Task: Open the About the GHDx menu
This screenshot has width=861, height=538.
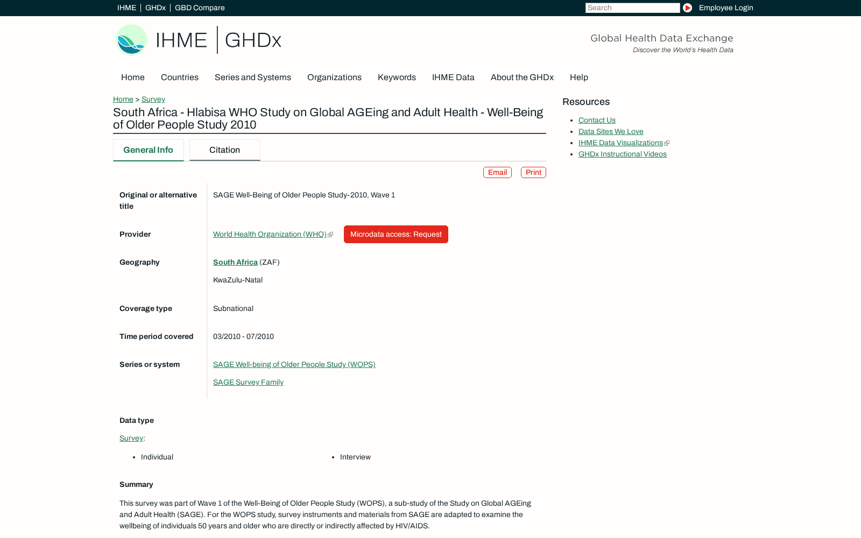Action: [x=522, y=77]
